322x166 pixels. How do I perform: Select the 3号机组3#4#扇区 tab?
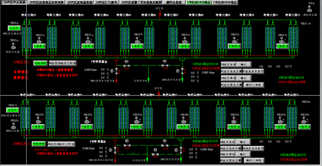point(225,2)
